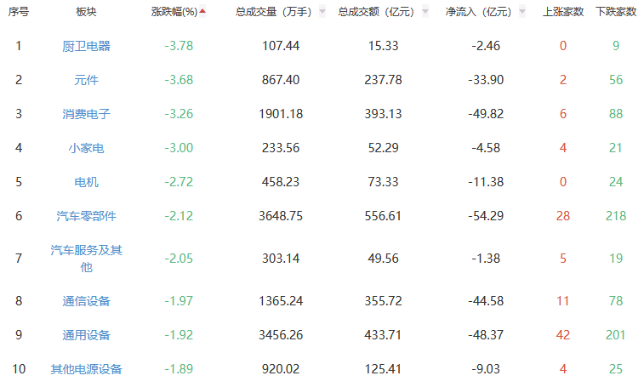The image size is (644, 387).
Task: Click the 板块 column header
Action: coord(86,12)
